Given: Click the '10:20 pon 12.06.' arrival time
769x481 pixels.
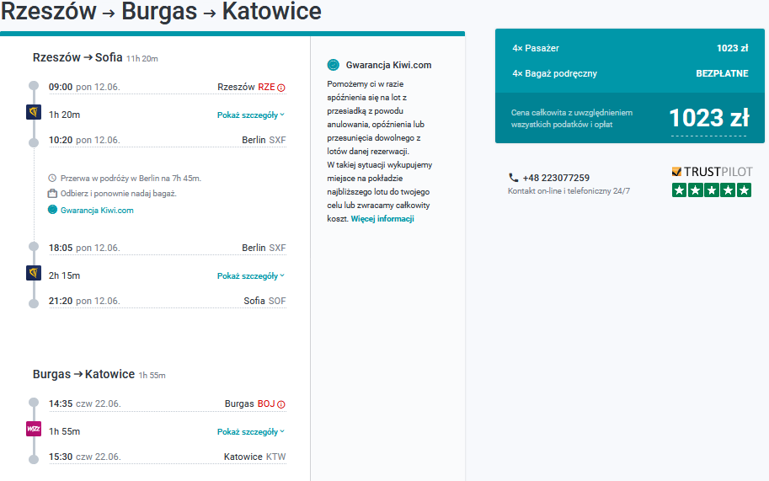Looking at the screenshot, I should click(x=84, y=140).
